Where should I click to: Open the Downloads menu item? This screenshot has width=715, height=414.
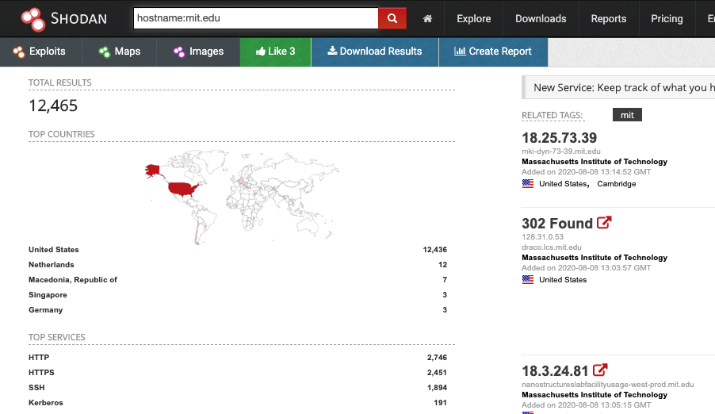tap(541, 19)
